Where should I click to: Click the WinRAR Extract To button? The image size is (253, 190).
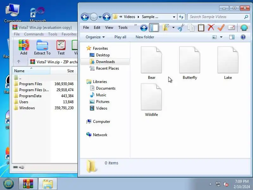coord(42,47)
